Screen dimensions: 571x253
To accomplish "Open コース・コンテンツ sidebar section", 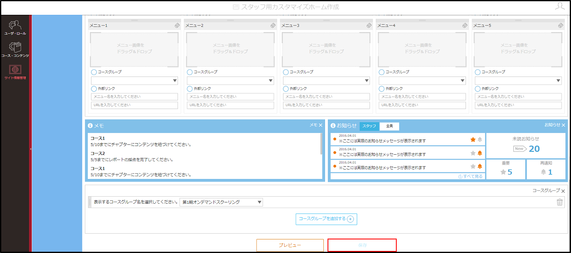I will (15, 50).
